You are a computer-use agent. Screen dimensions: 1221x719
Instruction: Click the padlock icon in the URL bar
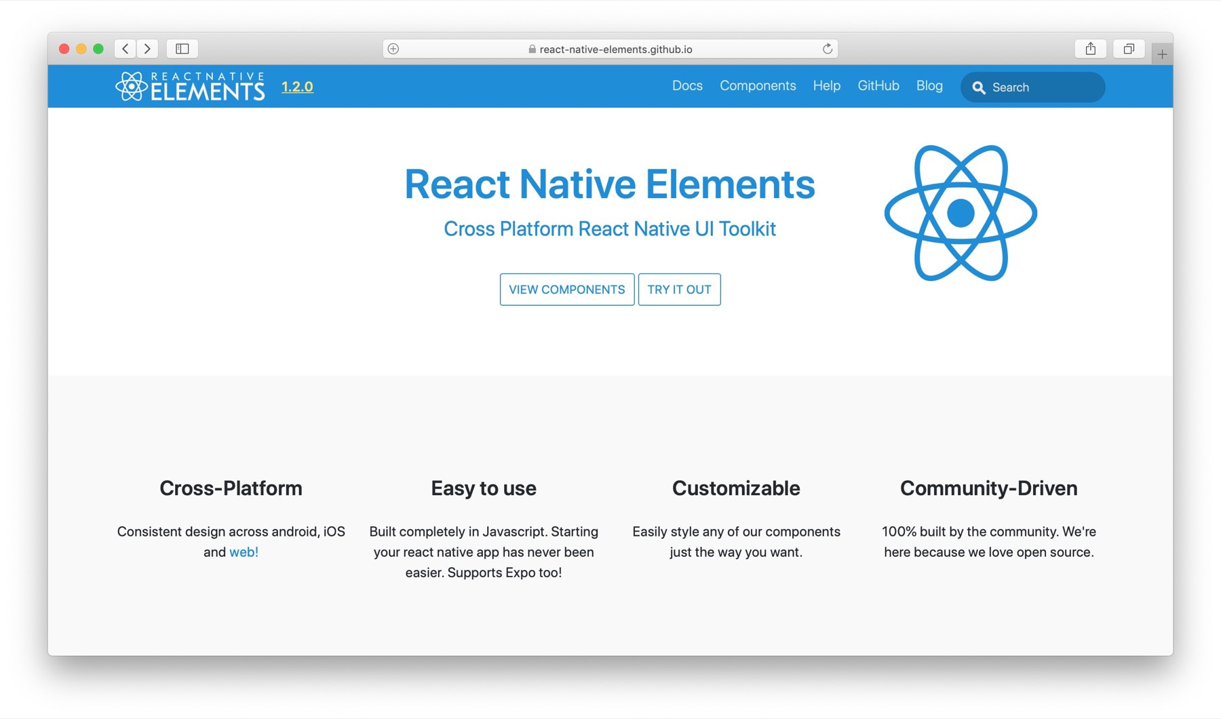532,49
